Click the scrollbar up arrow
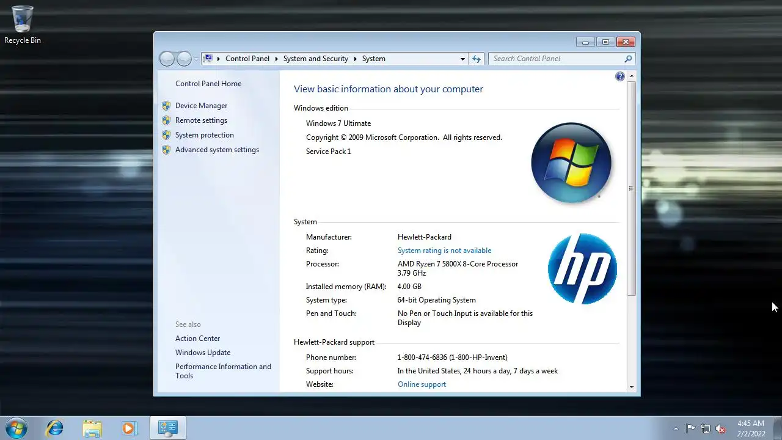The image size is (782, 440). (x=631, y=76)
